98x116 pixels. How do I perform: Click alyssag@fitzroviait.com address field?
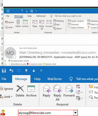(46, 113)
